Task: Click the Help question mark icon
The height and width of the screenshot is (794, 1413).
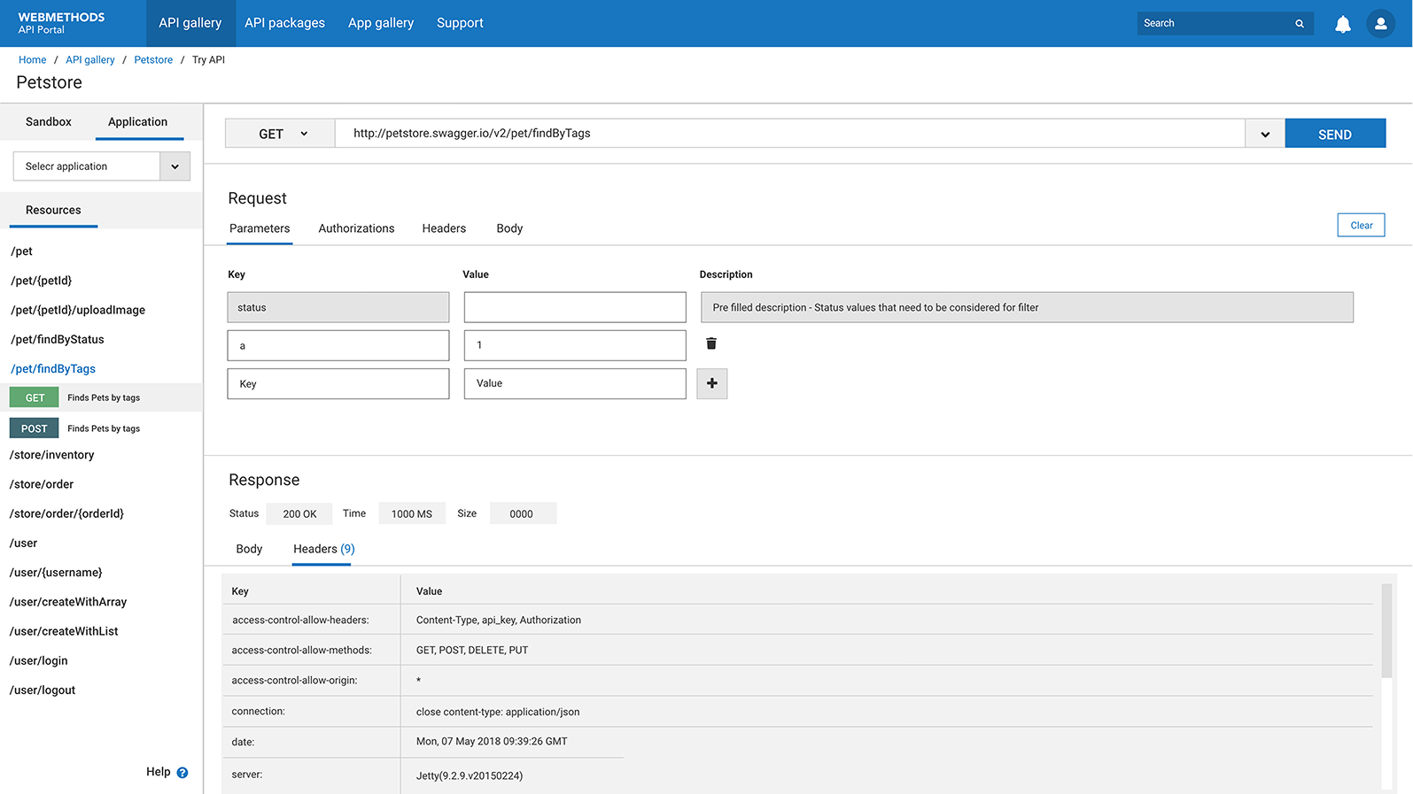Action: click(x=182, y=773)
